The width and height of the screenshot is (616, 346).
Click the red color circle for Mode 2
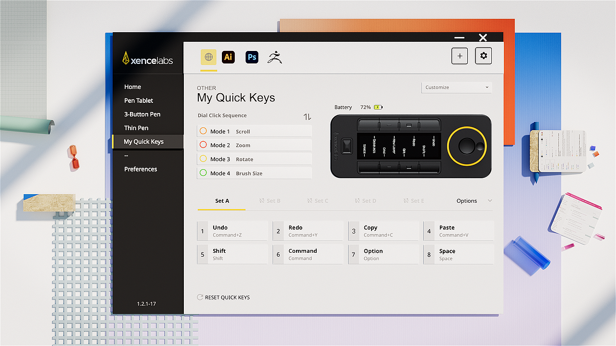point(203,145)
